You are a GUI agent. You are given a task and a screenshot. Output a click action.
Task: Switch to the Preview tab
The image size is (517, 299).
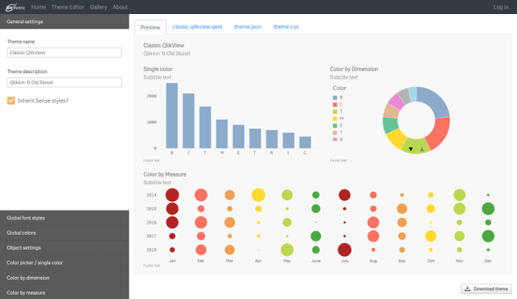pos(150,27)
